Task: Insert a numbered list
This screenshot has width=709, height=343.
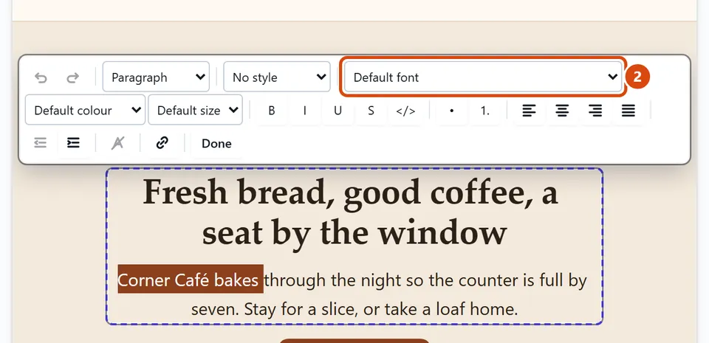Action: tap(484, 111)
